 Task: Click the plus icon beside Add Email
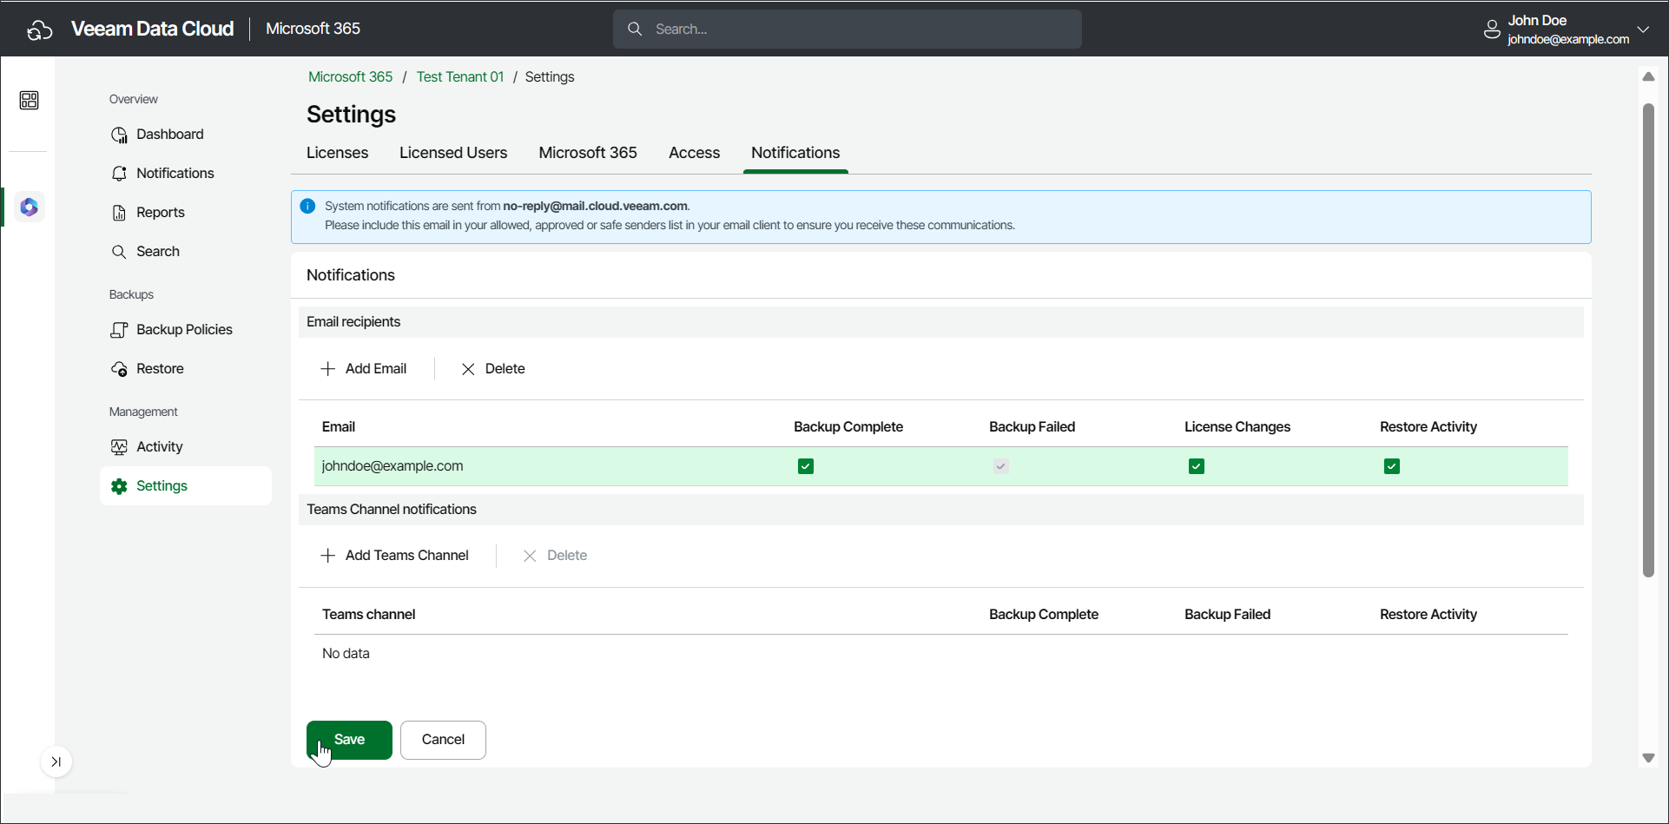coord(328,369)
